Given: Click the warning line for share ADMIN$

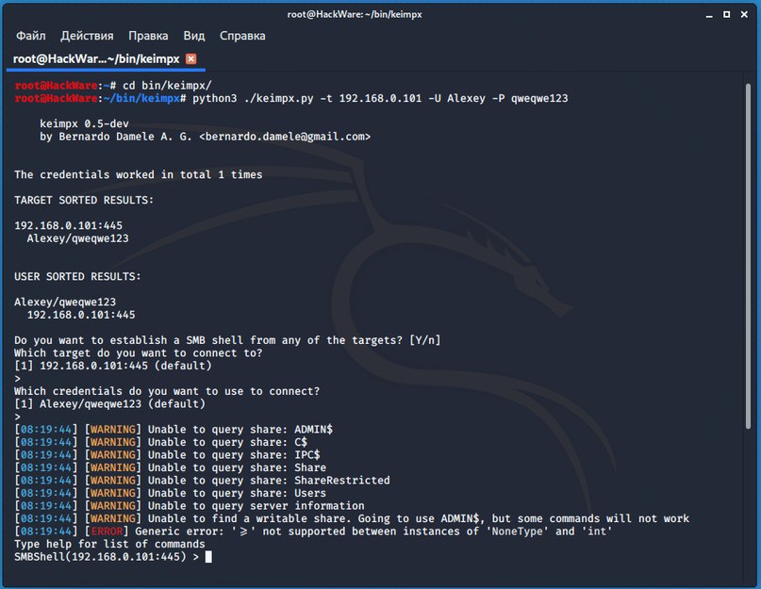Looking at the screenshot, I should pos(174,430).
